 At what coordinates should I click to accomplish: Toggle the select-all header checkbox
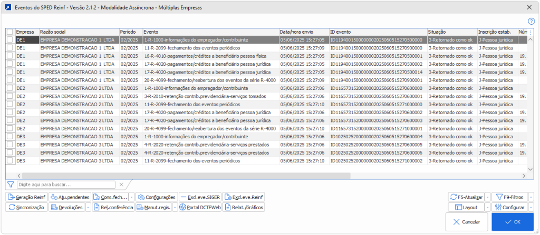(x=10, y=32)
